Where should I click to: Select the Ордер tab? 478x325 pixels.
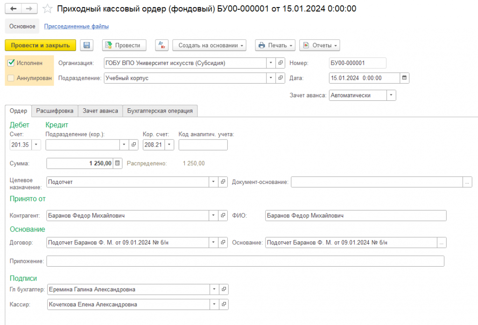[x=18, y=111]
